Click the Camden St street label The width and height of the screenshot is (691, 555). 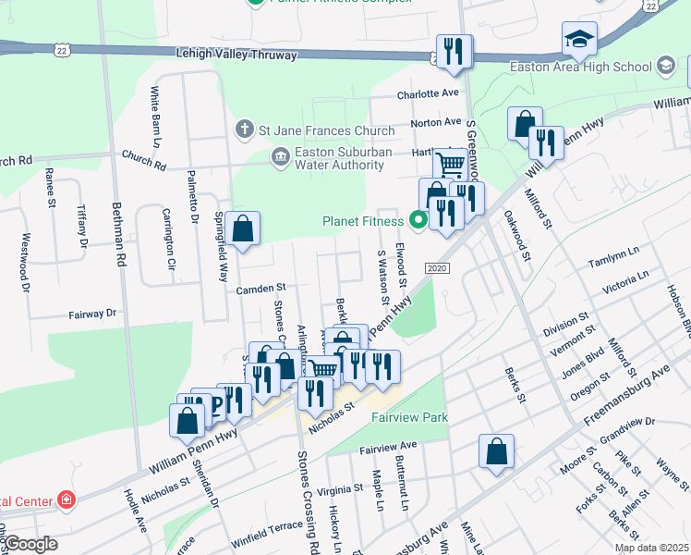coord(261,290)
